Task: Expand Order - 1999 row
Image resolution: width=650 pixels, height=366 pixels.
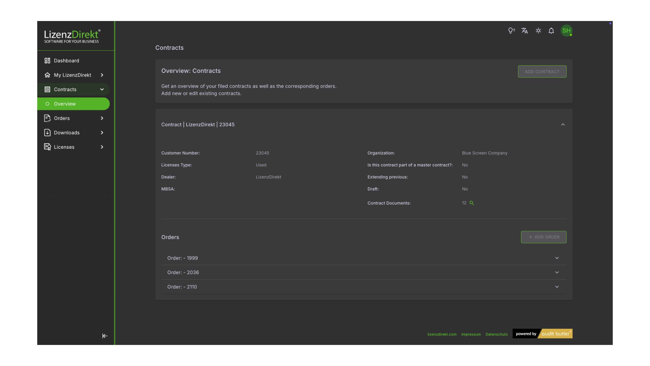Action: tap(557, 258)
